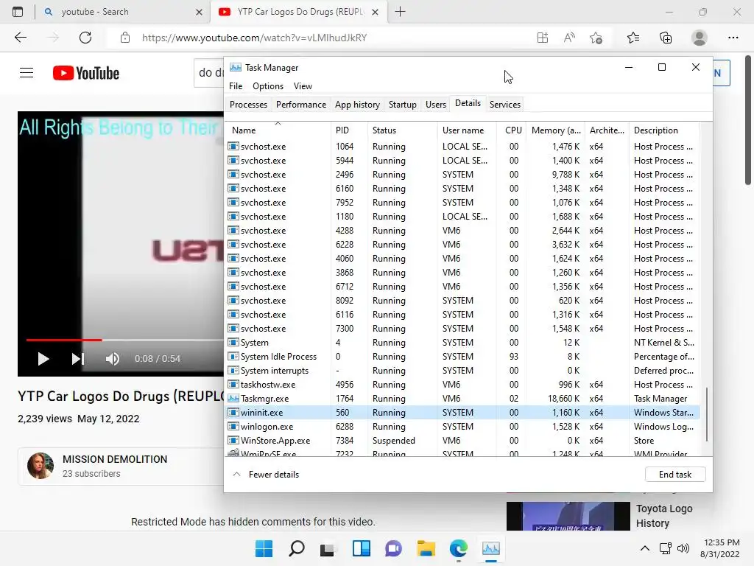Sort by the Memory column header
Image resolution: width=754 pixels, height=566 pixels.
(556, 130)
